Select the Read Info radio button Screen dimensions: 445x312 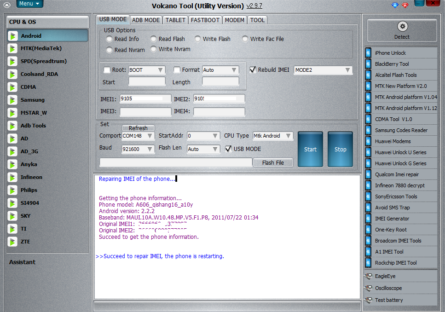tap(109, 39)
